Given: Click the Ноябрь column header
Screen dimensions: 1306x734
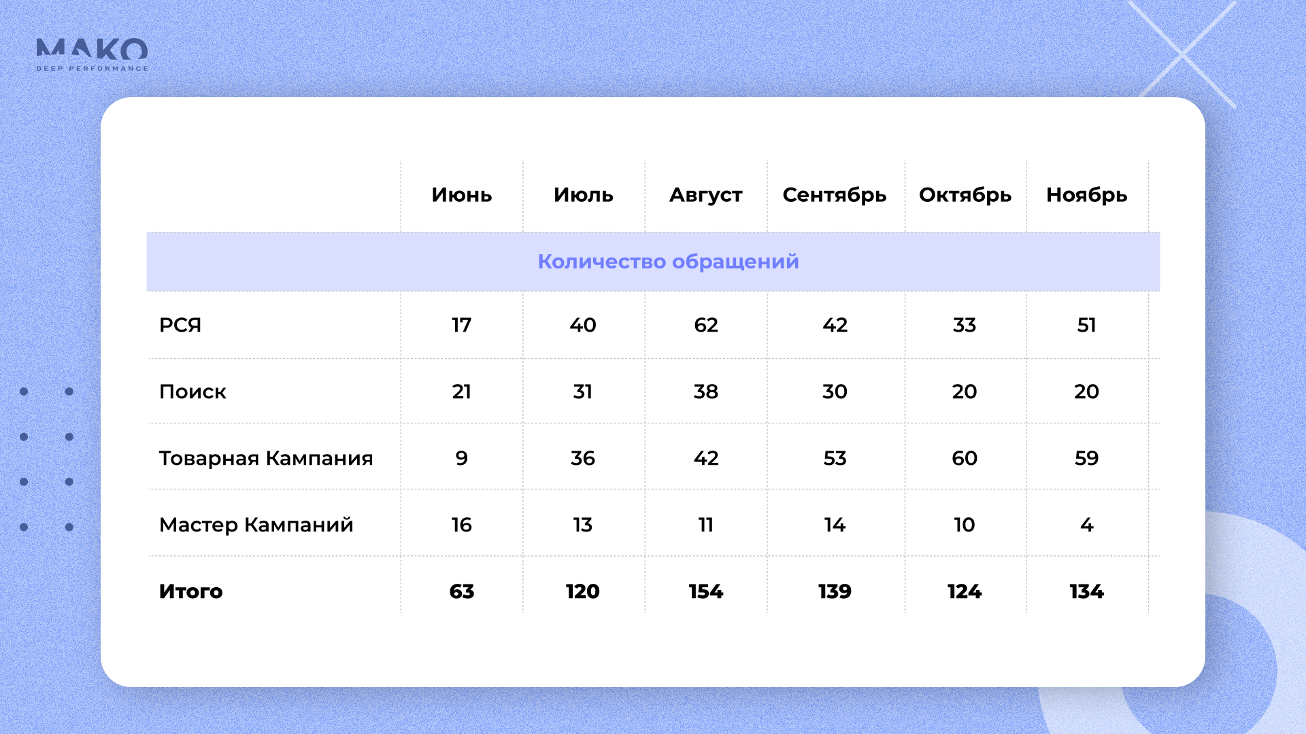Looking at the screenshot, I should coord(1086,195).
